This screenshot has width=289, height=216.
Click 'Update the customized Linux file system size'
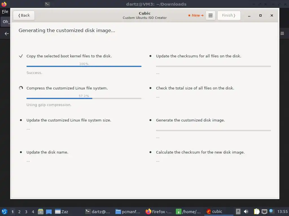(x=69, y=120)
